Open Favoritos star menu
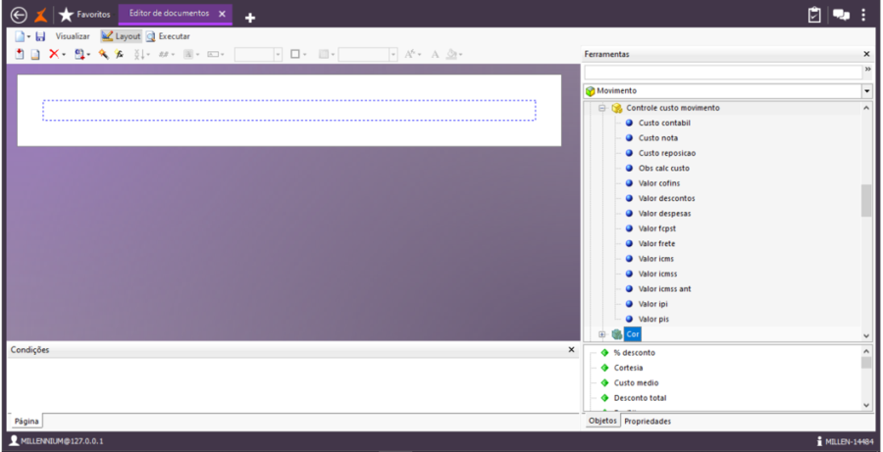883x452 pixels. point(84,15)
